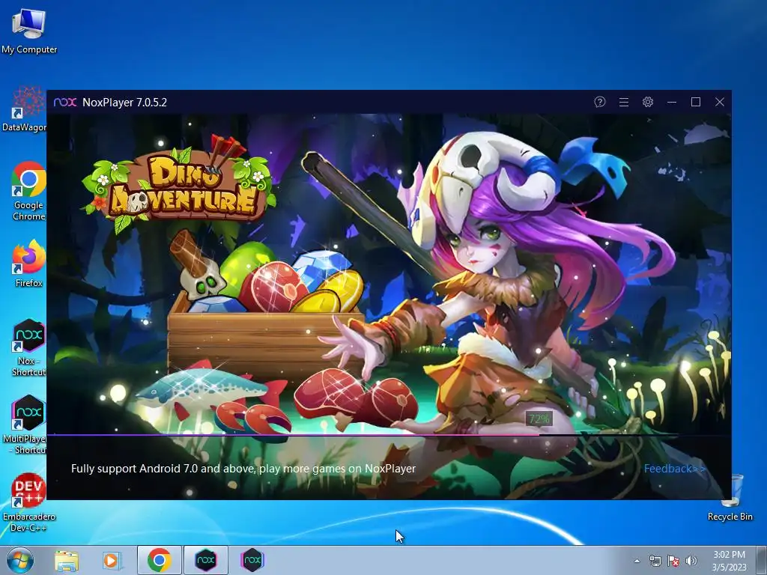Open File Explorer from the taskbar
The height and width of the screenshot is (575, 767).
(67, 560)
